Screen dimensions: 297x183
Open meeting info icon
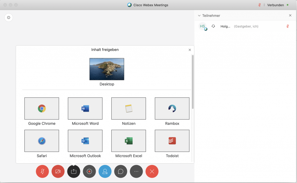pos(9,18)
